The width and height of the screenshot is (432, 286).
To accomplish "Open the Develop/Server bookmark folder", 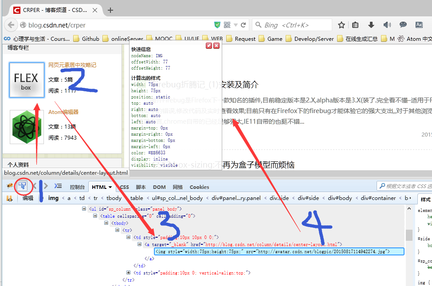I will pyautogui.click(x=310, y=39).
